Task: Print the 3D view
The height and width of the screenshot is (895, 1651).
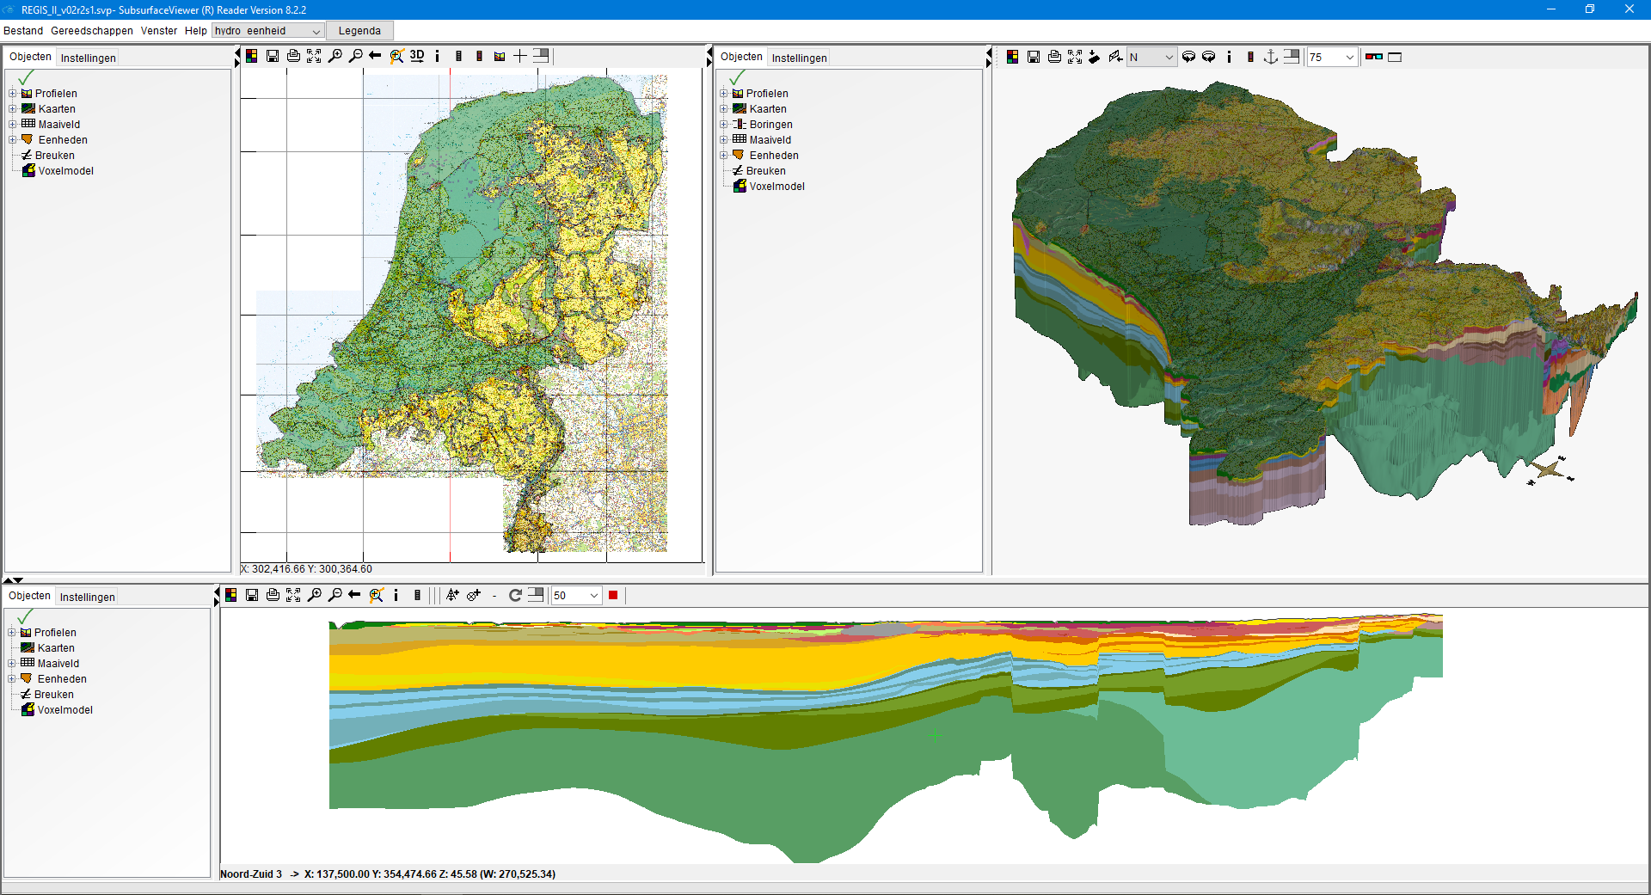Action: click(x=1053, y=57)
